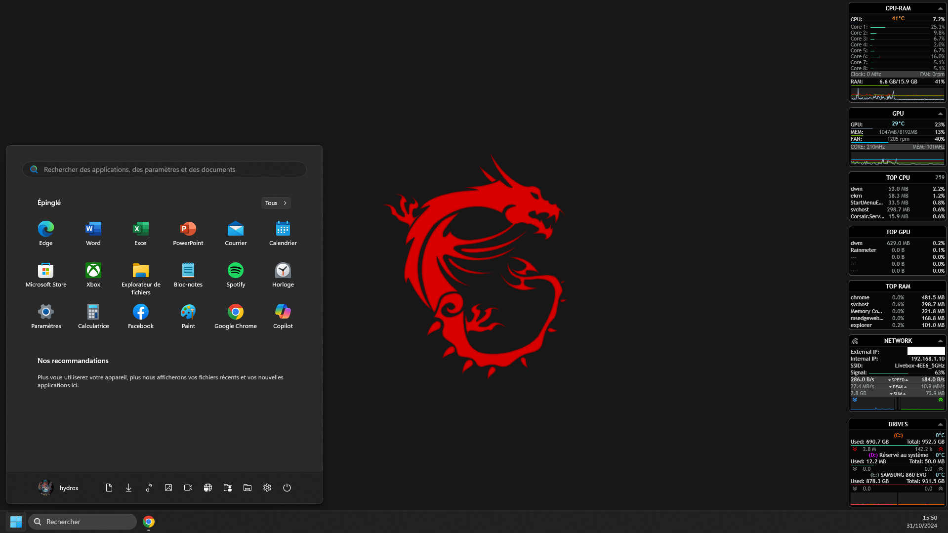The image size is (948, 533).
Task: Collapse the GPU widget panel
Action: pyautogui.click(x=940, y=114)
